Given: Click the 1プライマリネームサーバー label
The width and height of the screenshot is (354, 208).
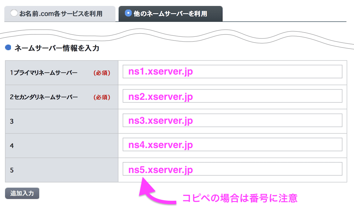Looking at the screenshot, I should coord(44,73).
